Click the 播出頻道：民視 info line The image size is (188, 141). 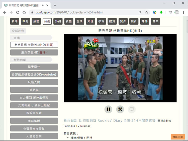tap(81, 138)
